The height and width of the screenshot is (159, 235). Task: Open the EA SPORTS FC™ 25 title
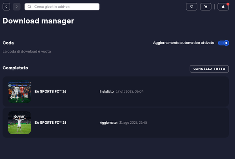coord(51,123)
